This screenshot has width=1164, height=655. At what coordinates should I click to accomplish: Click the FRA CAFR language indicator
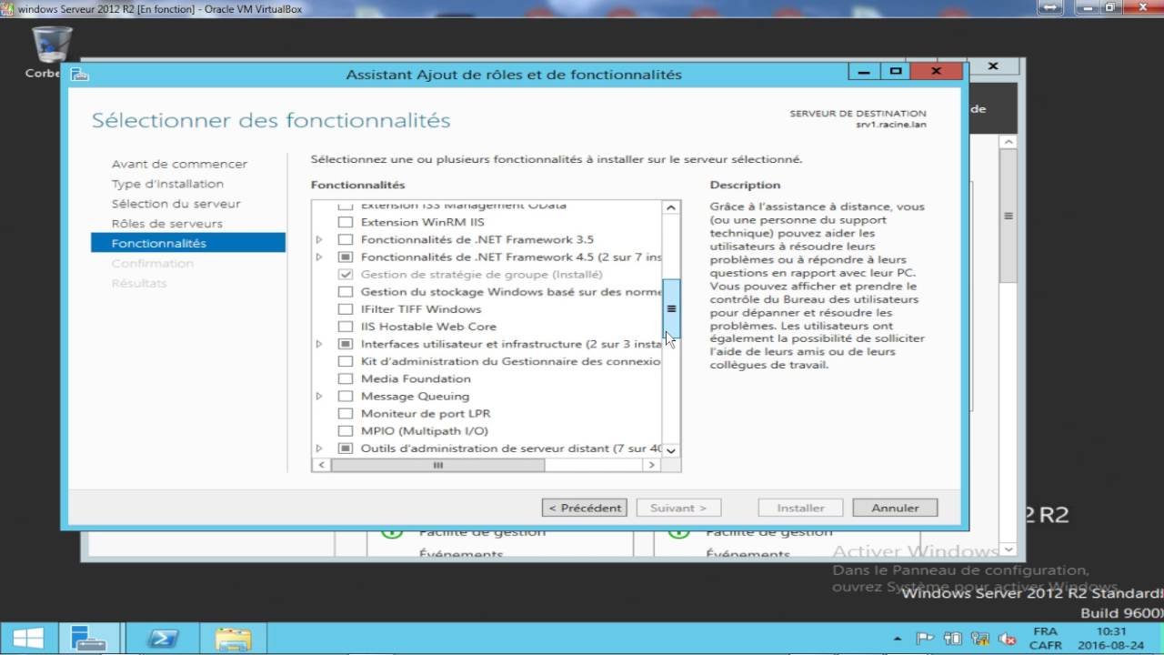click(x=1045, y=639)
